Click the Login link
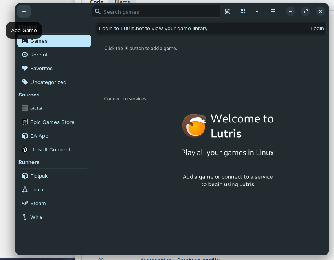This screenshot has height=260, width=334. [x=317, y=28]
